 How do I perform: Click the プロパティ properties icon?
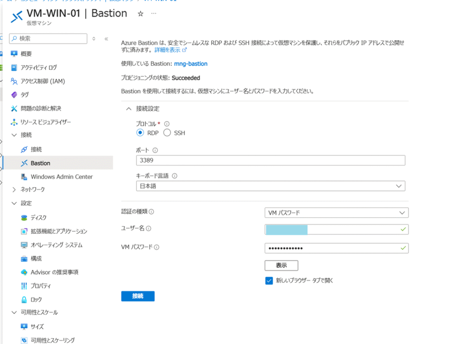(x=24, y=286)
